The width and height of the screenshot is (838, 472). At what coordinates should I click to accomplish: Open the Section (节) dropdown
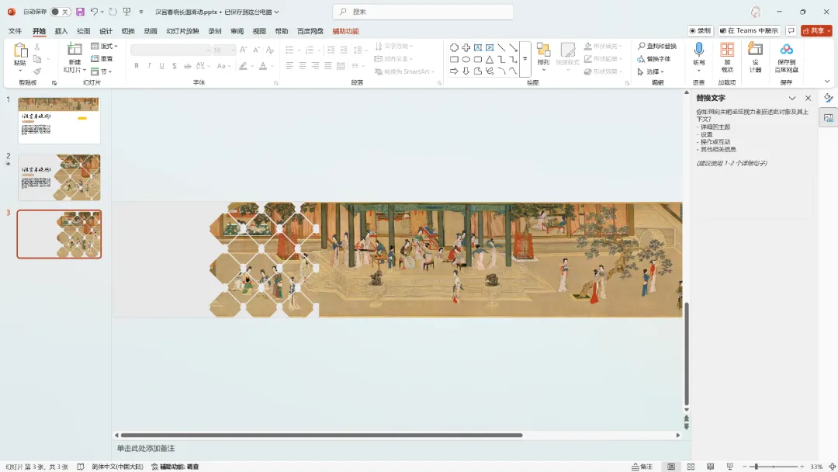[x=102, y=71]
